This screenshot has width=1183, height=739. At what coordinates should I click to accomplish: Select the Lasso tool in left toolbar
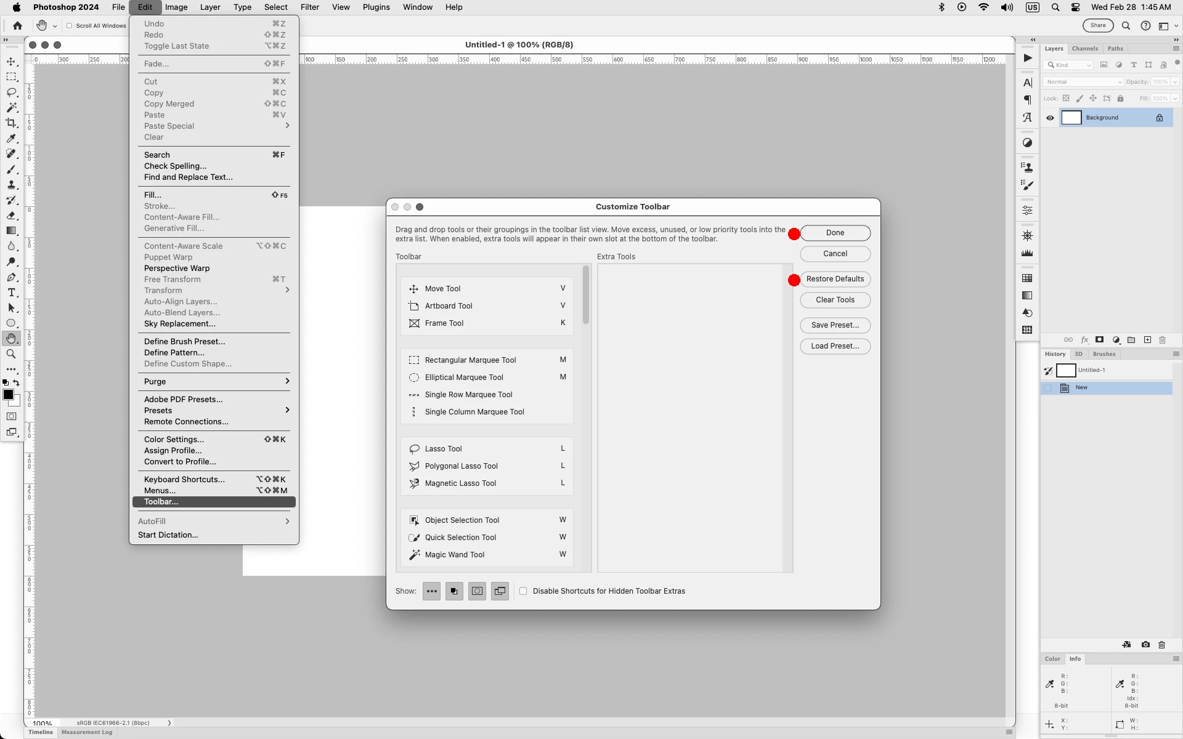tap(11, 92)
